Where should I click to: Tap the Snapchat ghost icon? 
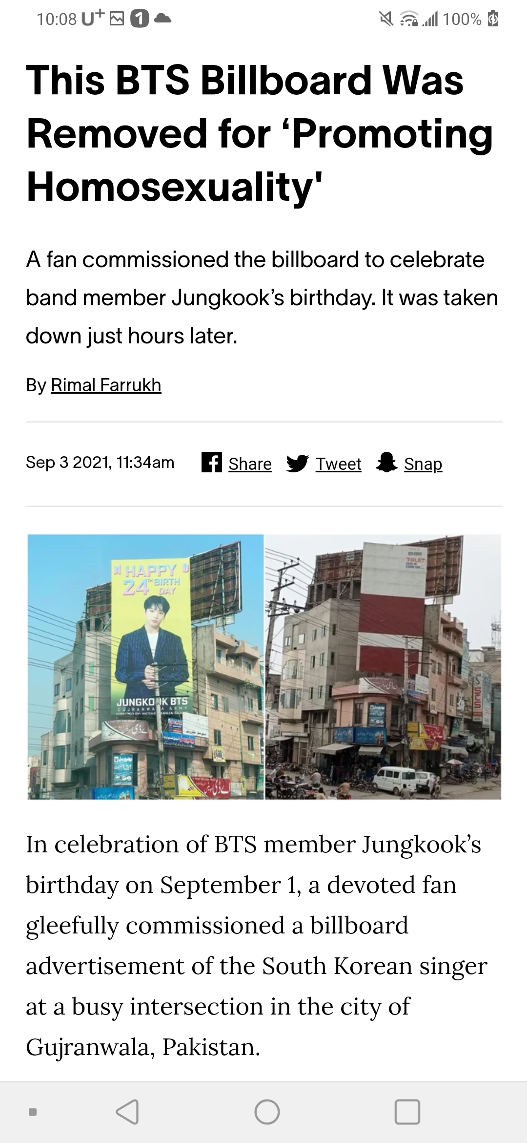[386, 462]
